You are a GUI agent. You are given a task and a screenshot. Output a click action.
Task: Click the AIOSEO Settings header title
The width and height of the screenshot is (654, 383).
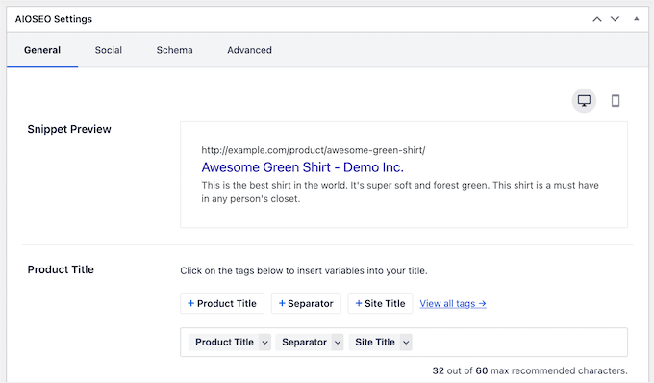(x=54, y=19)
